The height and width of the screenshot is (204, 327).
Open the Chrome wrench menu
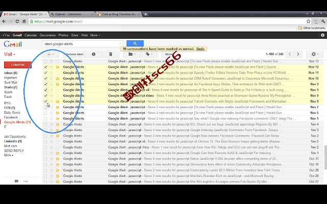point(323,21)
